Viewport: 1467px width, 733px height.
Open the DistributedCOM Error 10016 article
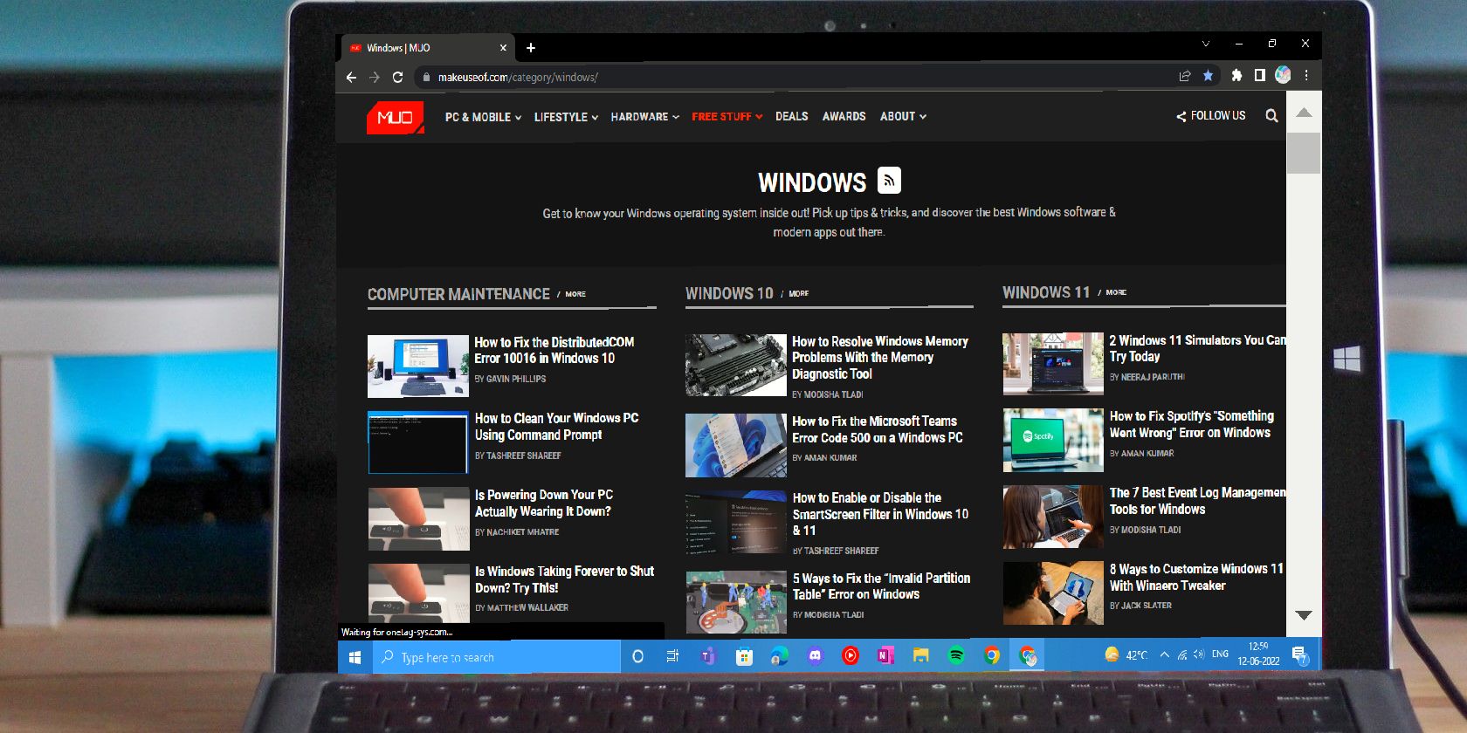point(554,350)
